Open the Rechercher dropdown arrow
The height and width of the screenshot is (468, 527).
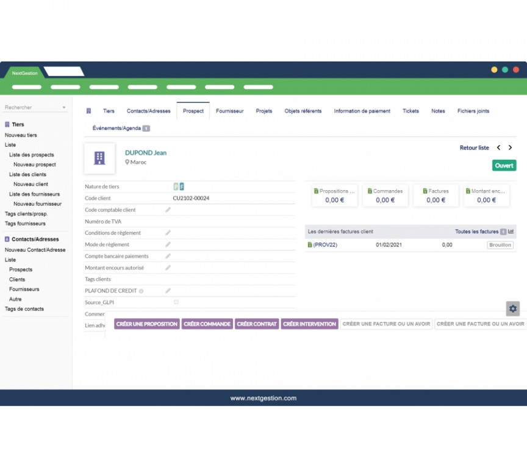(64, 107)
